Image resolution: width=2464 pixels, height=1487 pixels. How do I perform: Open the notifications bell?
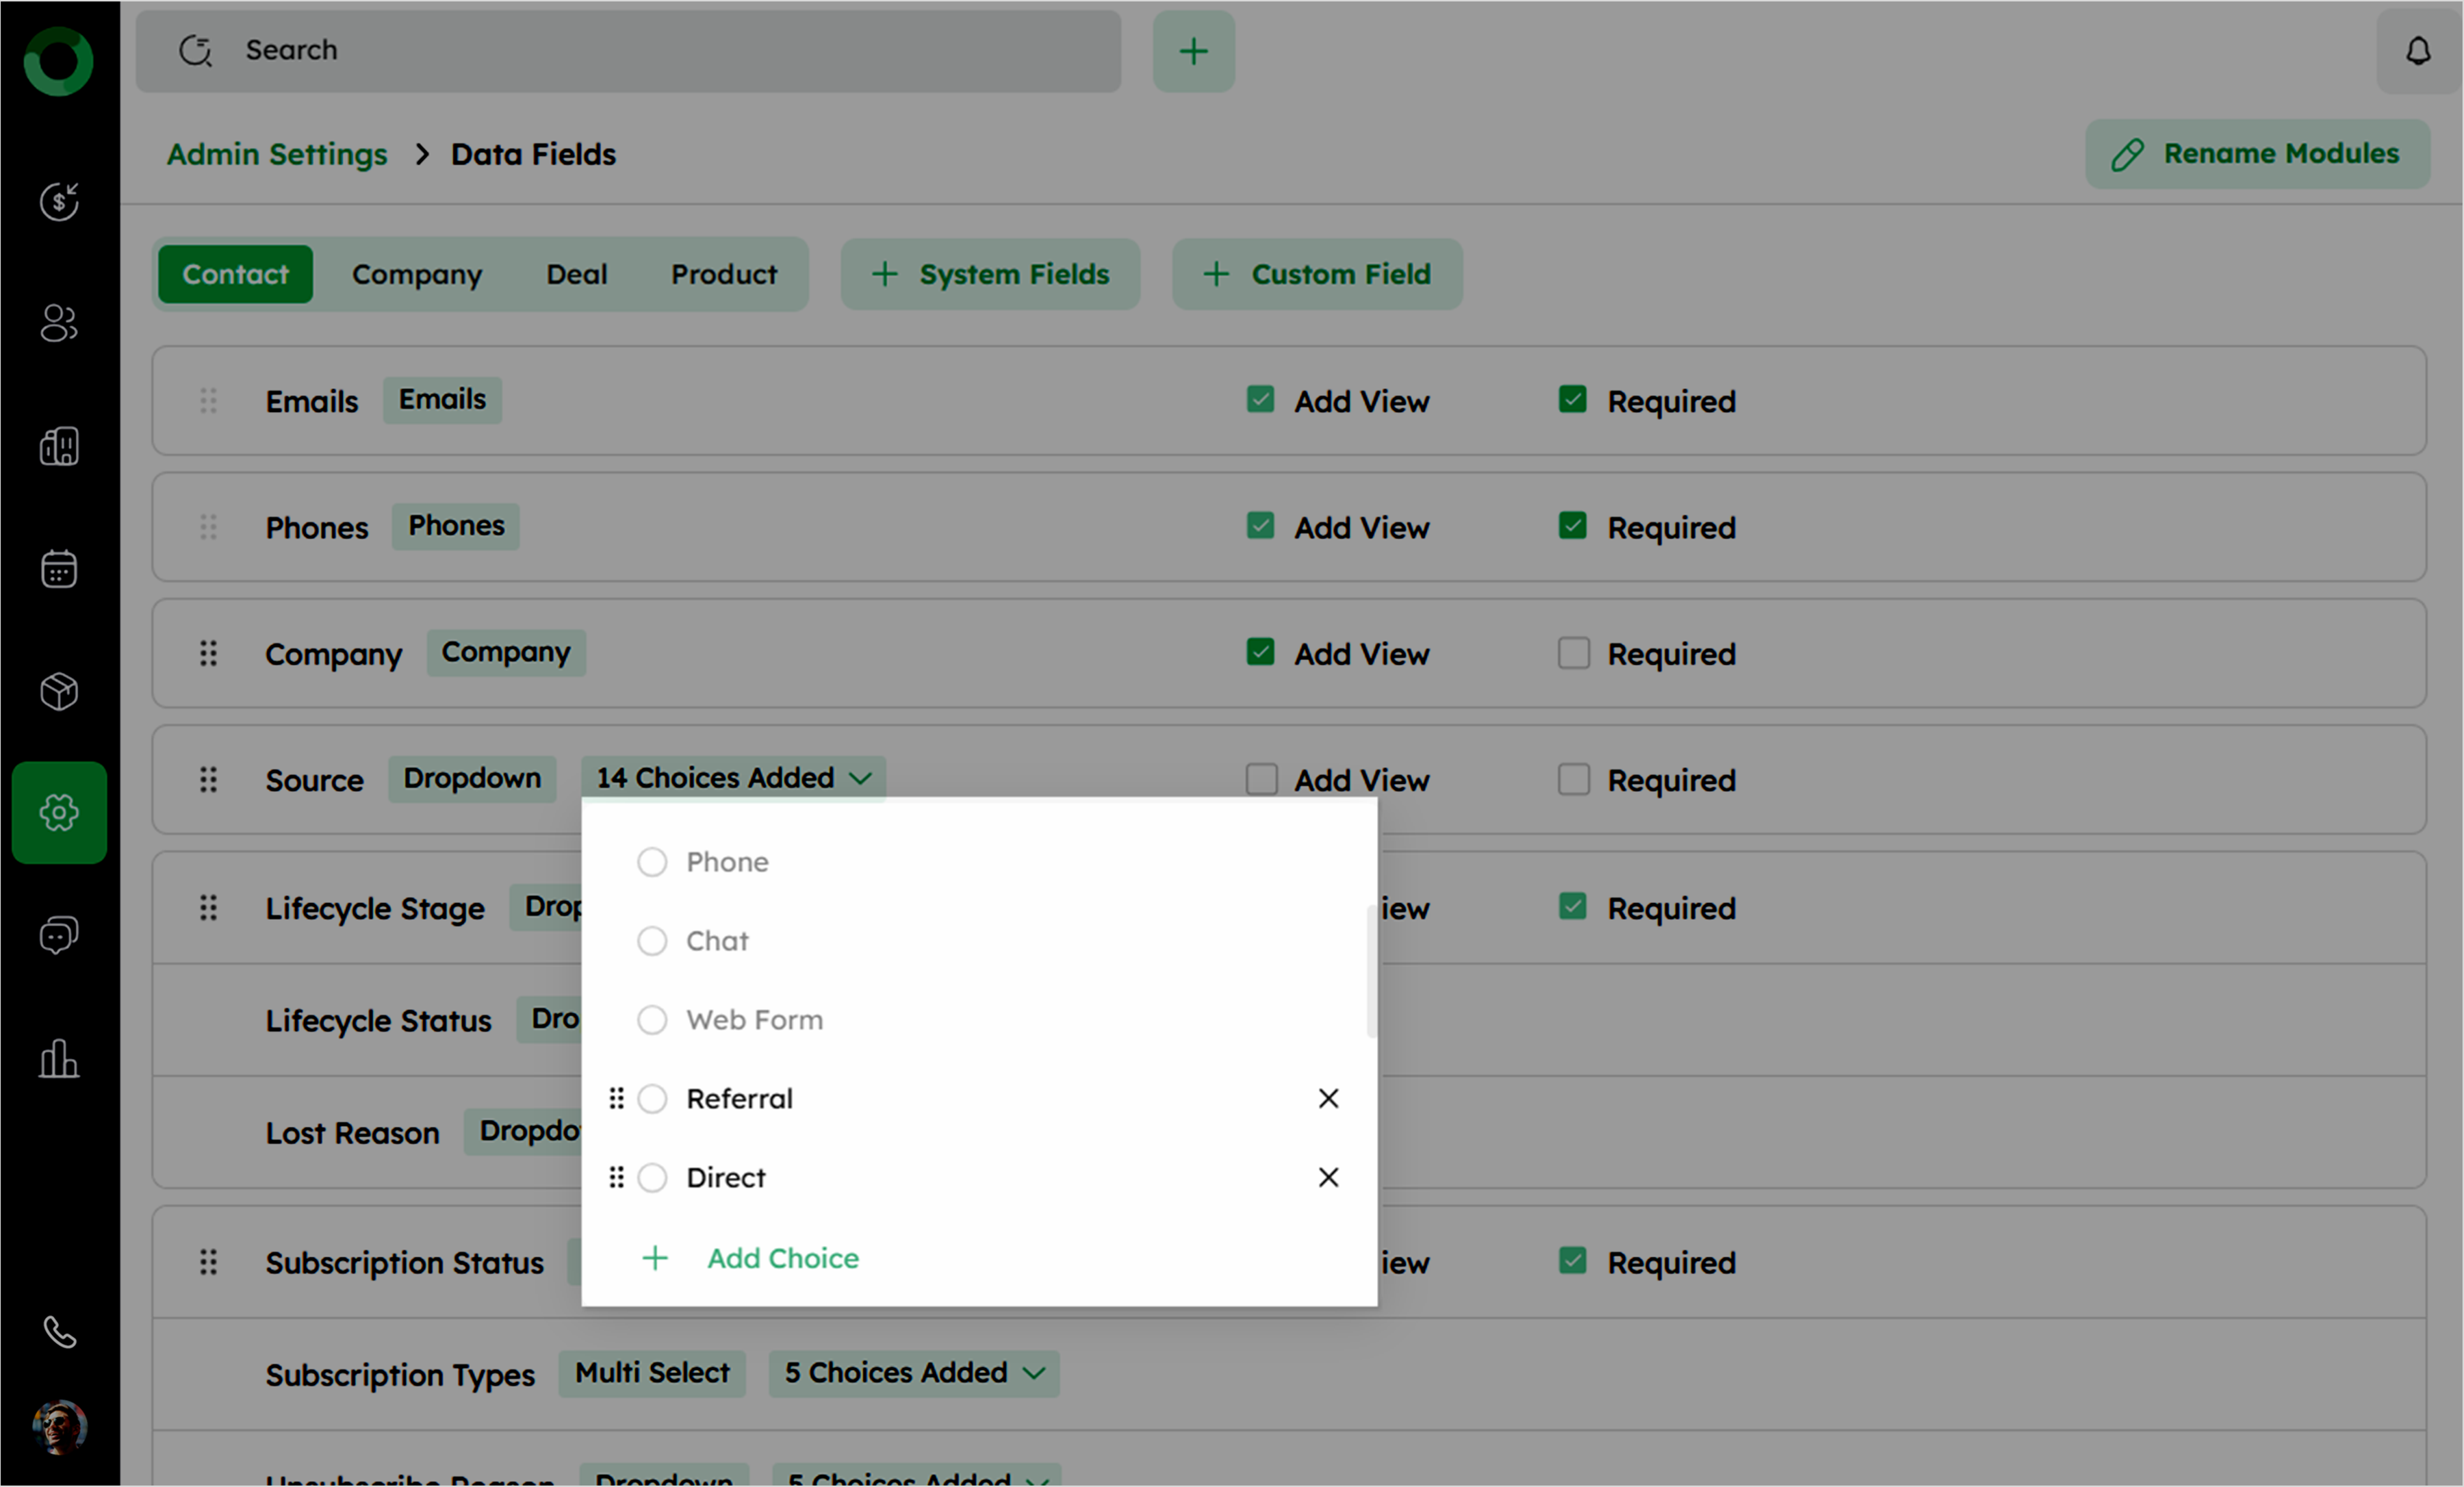[x=2417, y=51]
